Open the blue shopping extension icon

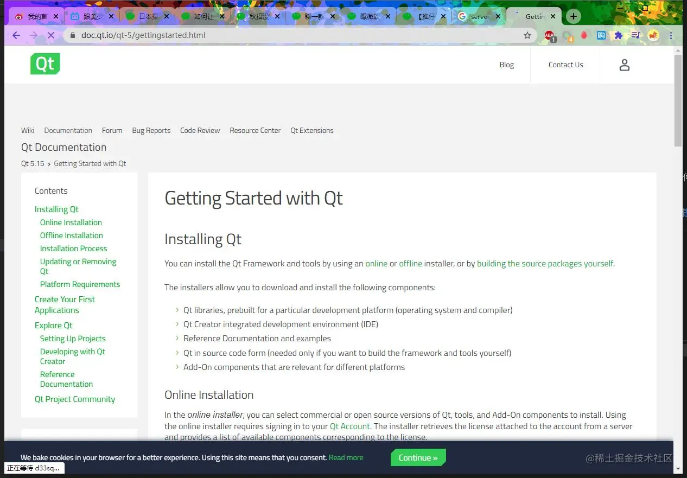click(x=601, y=35)
